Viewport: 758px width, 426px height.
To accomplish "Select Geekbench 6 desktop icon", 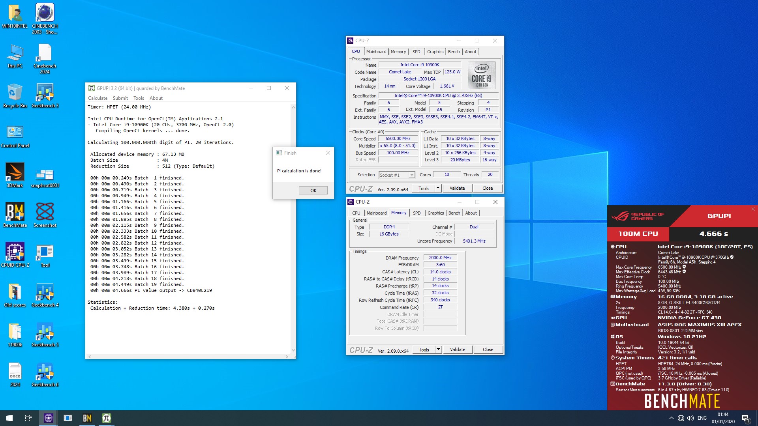I will tap(45, 375).
